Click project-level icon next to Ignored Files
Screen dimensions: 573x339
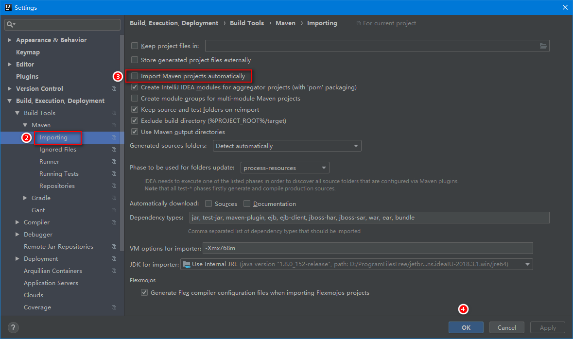(114, 150)
